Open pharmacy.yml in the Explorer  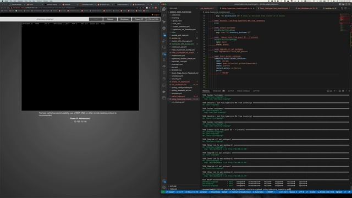pos(177,64)
